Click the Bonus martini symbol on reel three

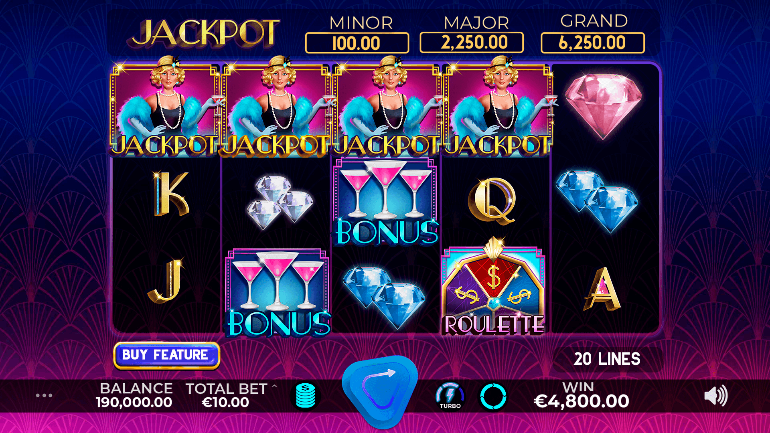386,202
